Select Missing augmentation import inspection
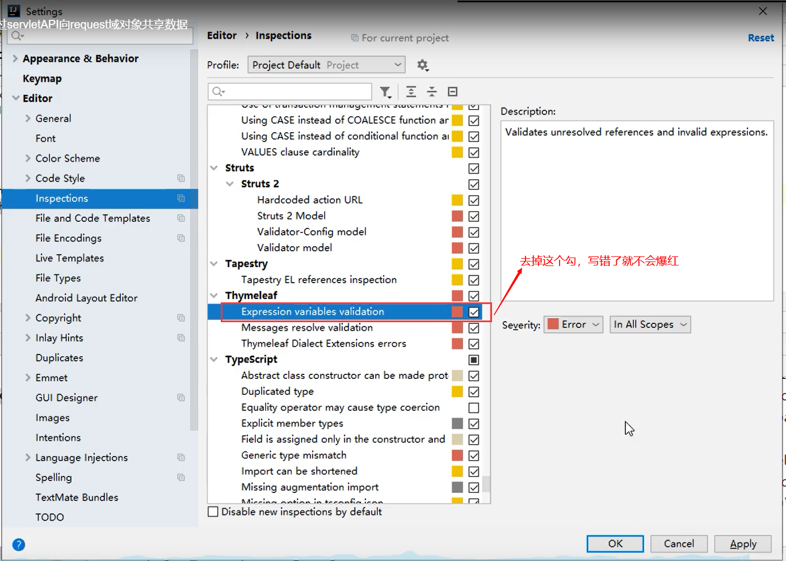786x561 pixels. coord(310,487)
